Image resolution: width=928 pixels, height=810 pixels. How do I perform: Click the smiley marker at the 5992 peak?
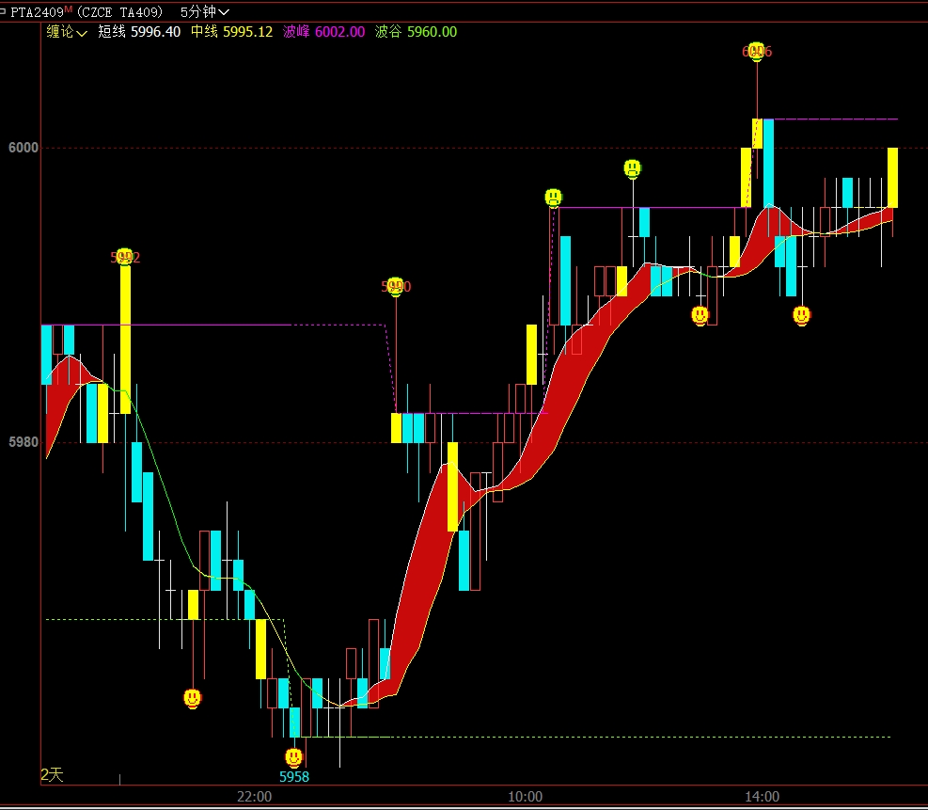tap(124, 256)
